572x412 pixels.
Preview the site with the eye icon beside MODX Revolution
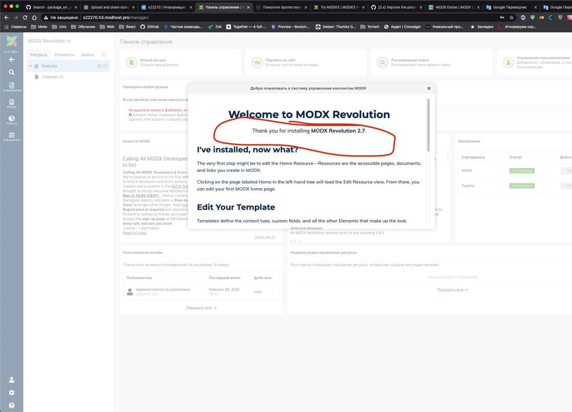(x=69, y=41)
